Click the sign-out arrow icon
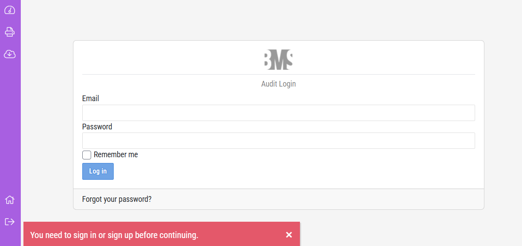 [10, 222]
